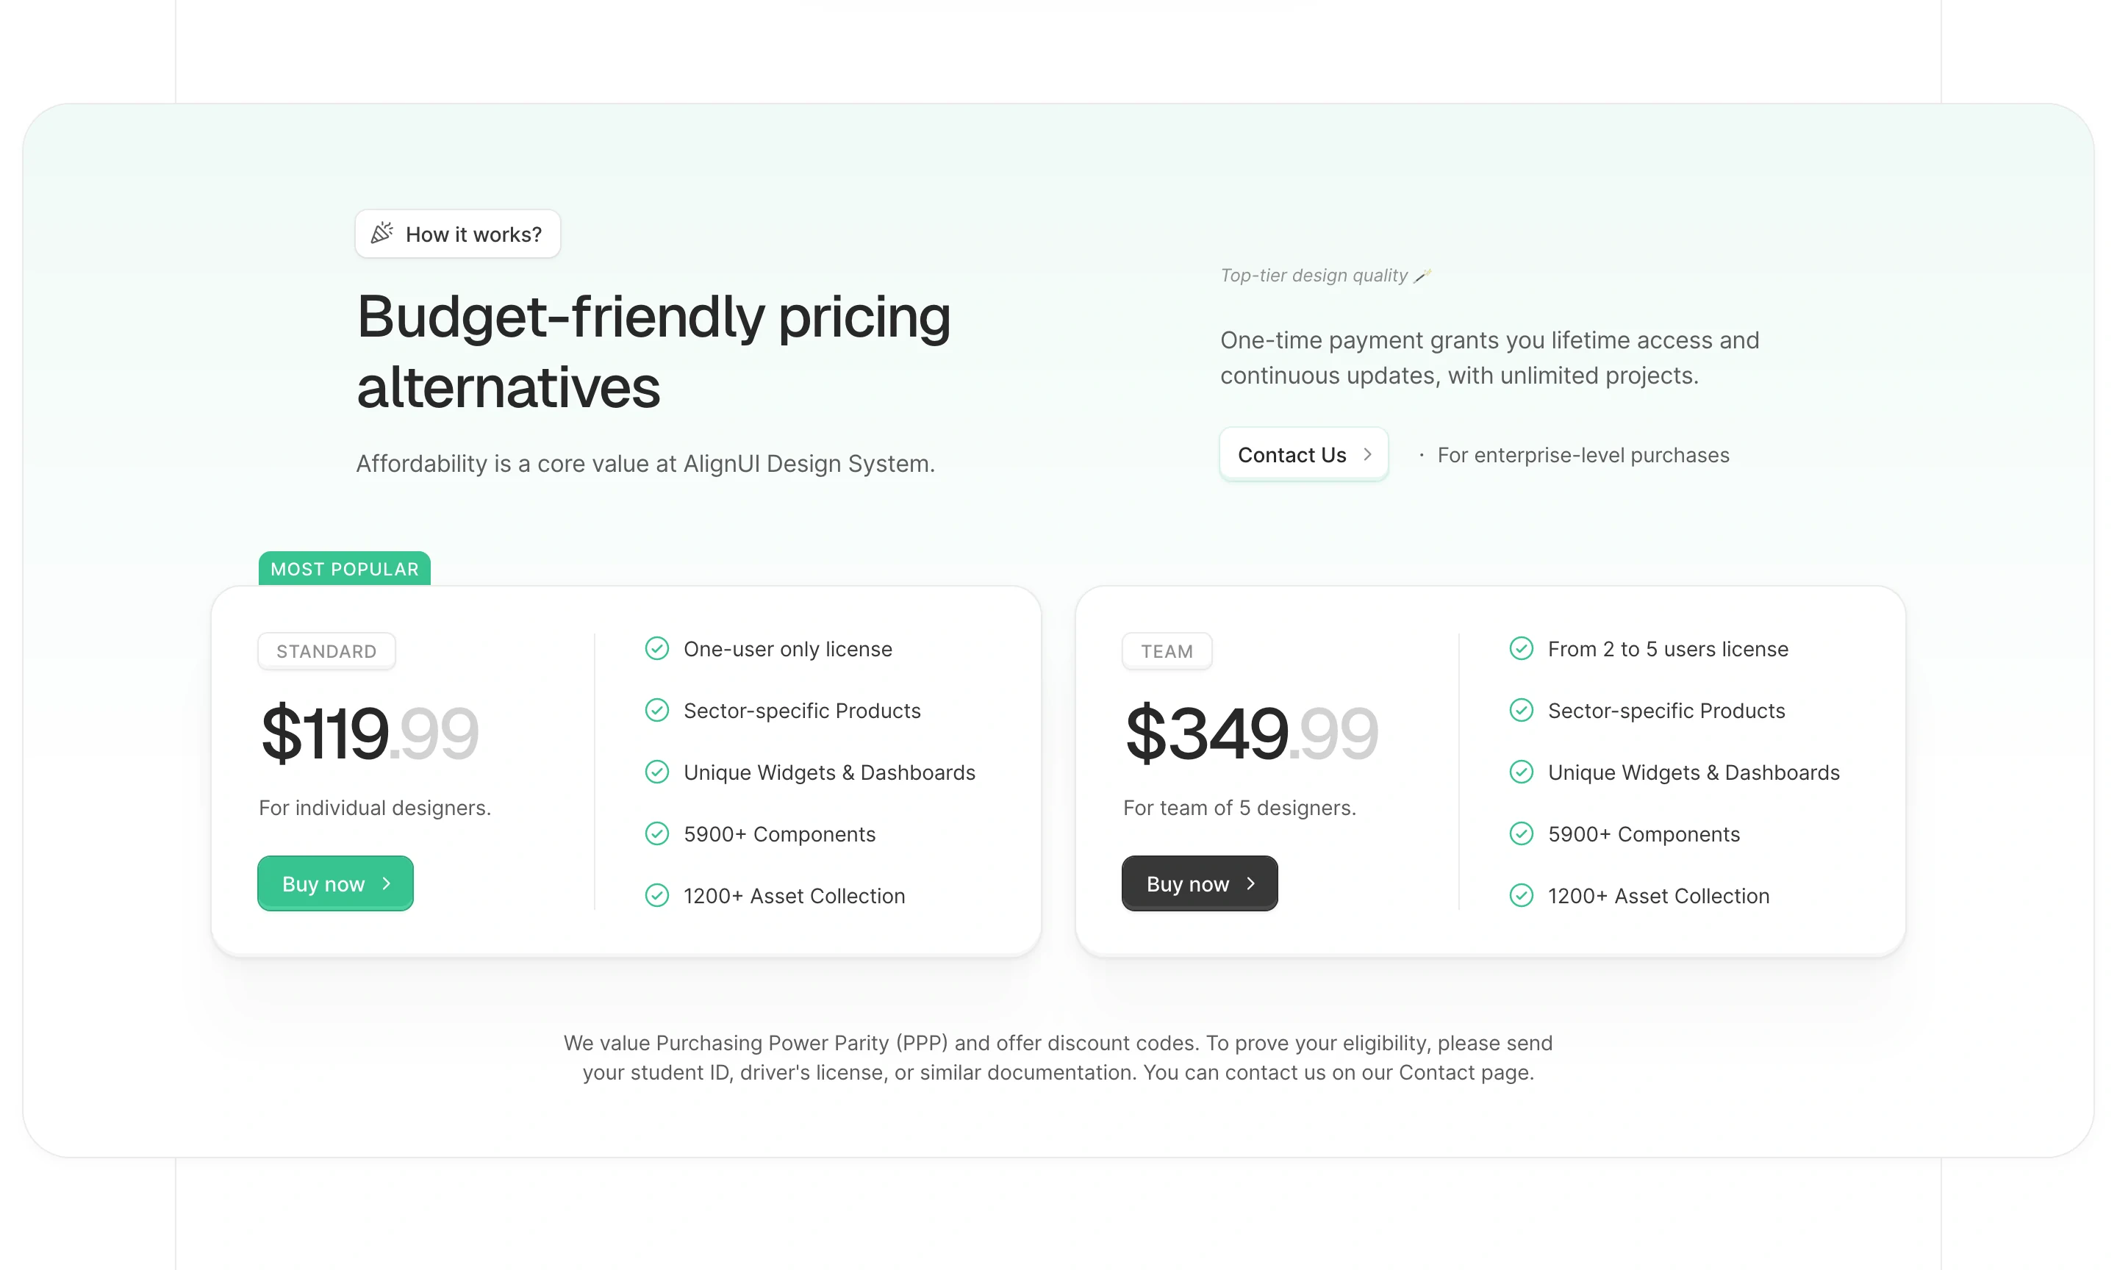Screen dimensions: 2117x1270
Task: Click the checkmark beside 5900+ Components in Team plan
Action: [1522, 833]
